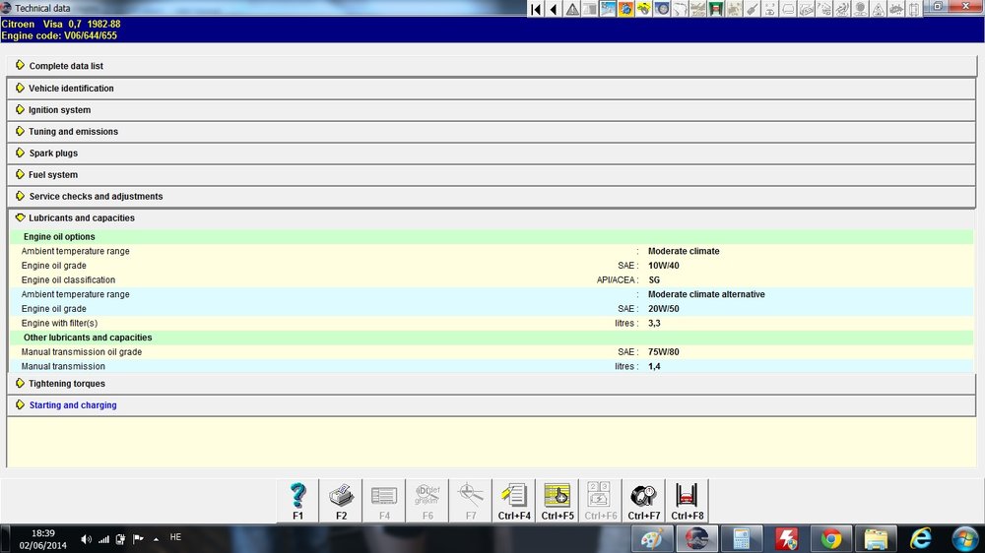Screen dimensions: 985x553
Task: Click the yellow hand toolbar icon
Action: (x=644, y=9)
